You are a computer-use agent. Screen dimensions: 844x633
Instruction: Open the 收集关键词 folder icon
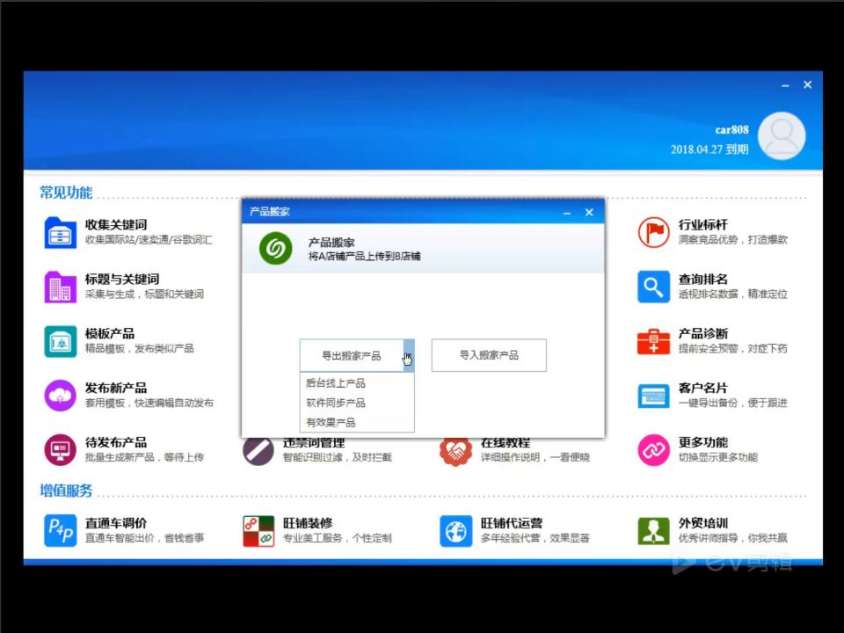(x=61, y=232)
